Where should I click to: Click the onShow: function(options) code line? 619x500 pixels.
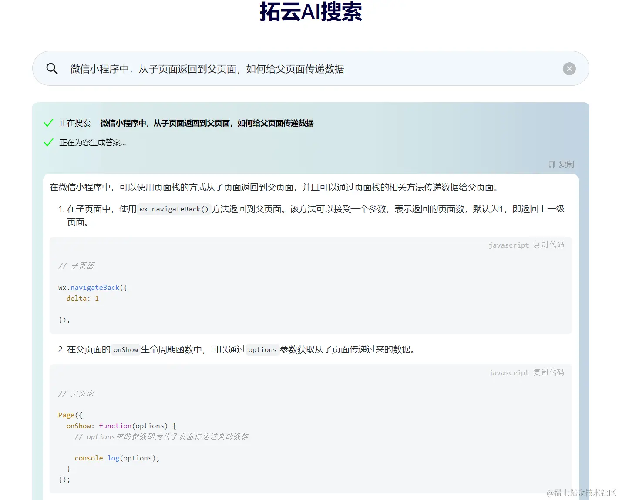(121, 426)
